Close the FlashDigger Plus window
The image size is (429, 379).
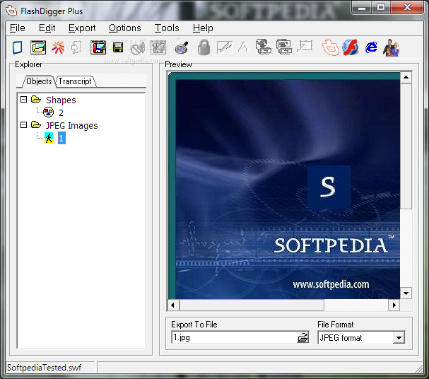[x=407, y=8]
